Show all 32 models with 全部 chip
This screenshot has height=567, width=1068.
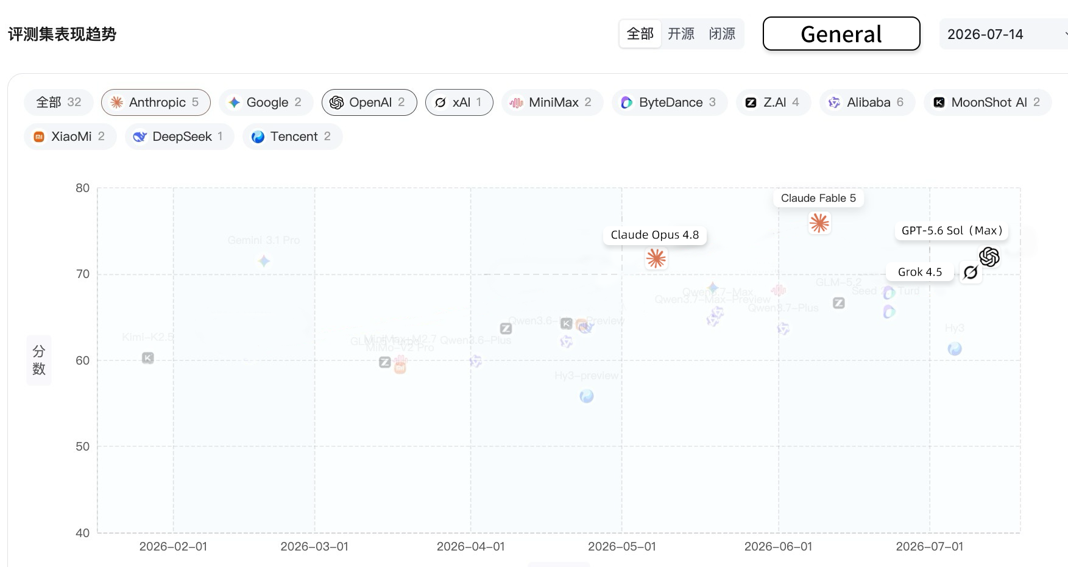point(58,102)
